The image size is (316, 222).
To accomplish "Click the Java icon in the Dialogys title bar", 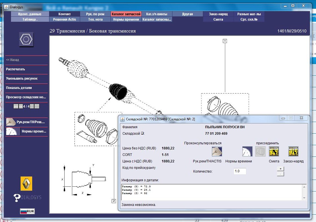I will click(6, 7).
